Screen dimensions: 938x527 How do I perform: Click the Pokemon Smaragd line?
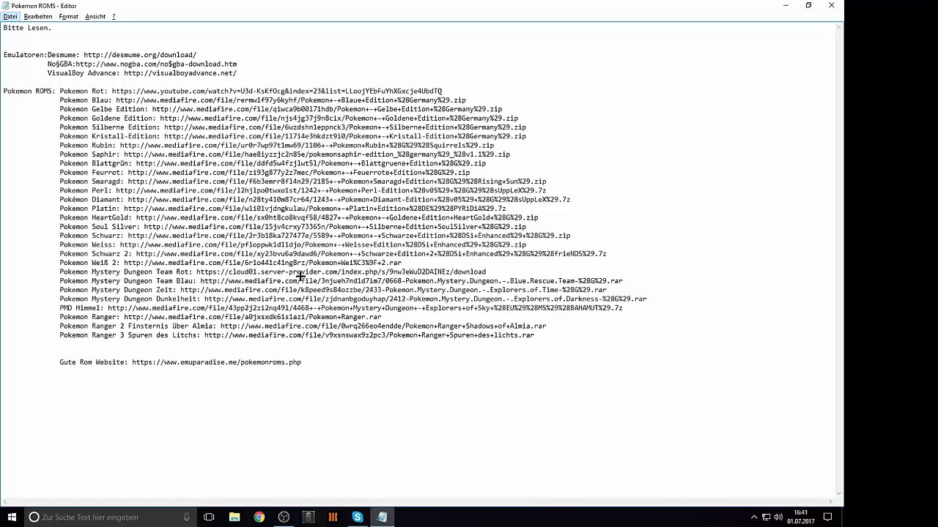click(303, 182)
